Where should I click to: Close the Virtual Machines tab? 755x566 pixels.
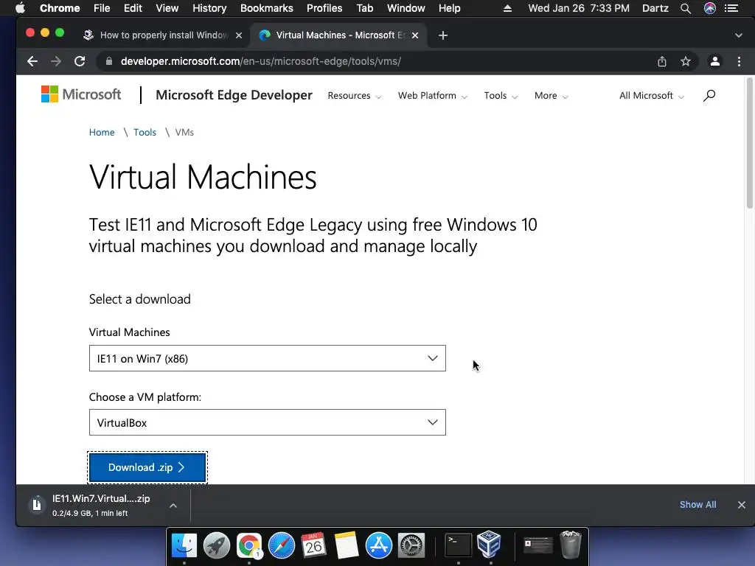[415, 35]
